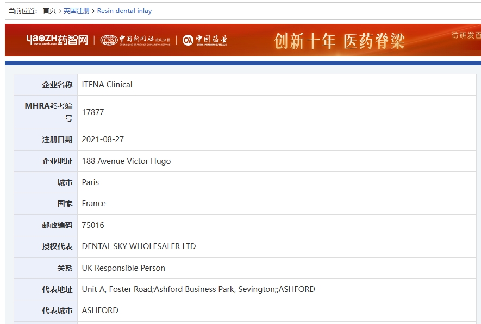Click the 邮政编码 row label
481x324 pixels.
tap(57, 225)
